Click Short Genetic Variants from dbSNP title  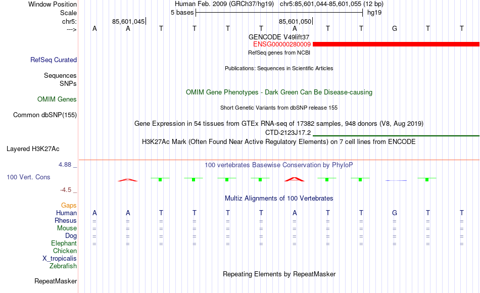pyautogui.click(x=279, y=108)
